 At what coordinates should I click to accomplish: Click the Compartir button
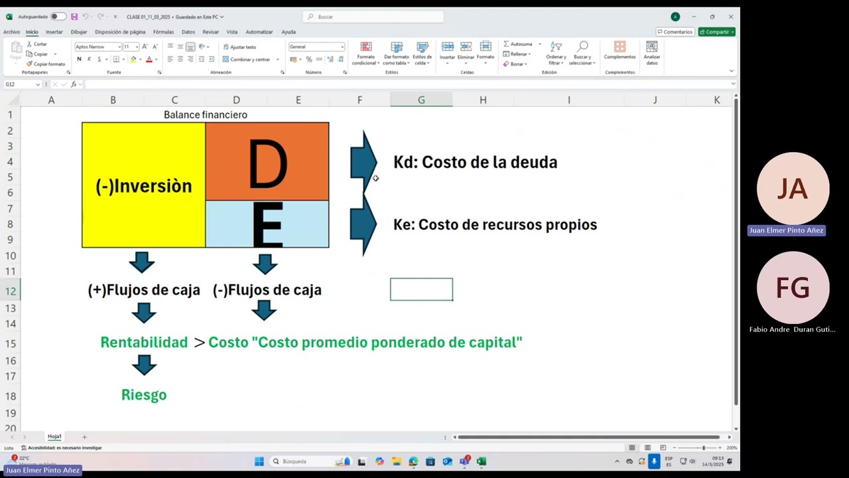716,32
